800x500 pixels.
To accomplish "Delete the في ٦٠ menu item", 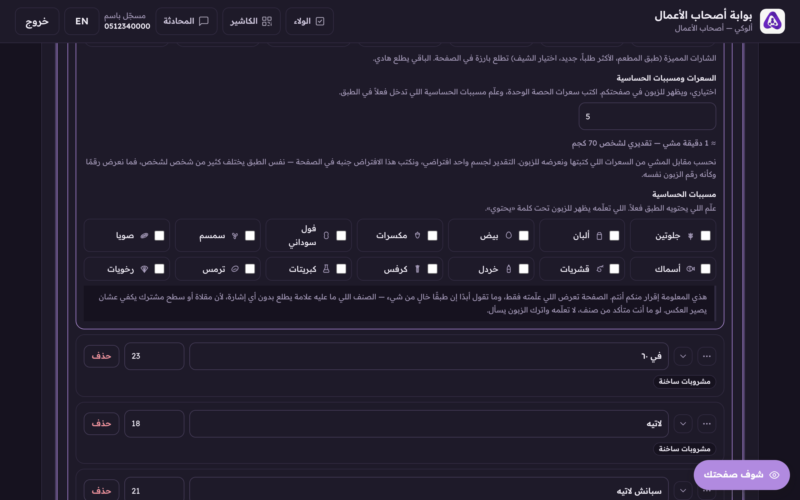I will [x=102, y=356].
